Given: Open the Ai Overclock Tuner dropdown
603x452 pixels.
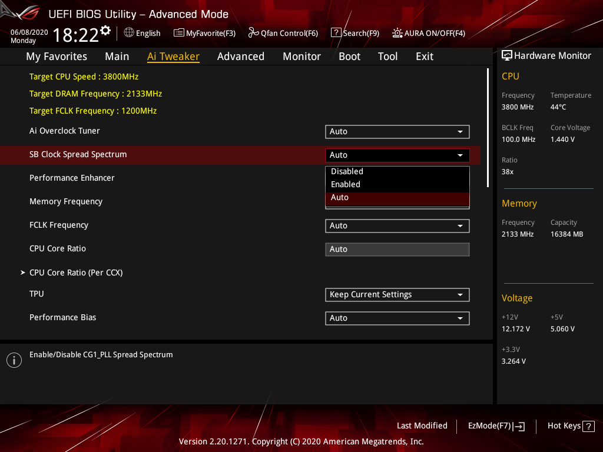Looking at the screenshot, I should [x=397, y=131].
